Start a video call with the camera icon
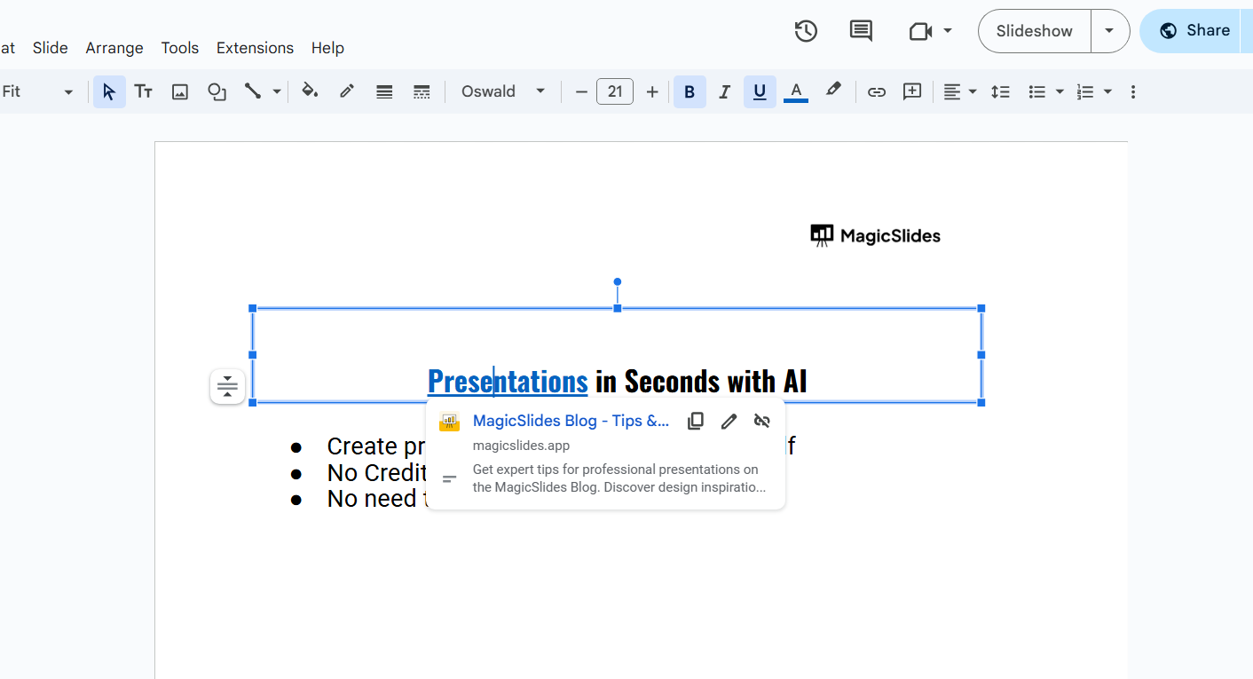The height and width of the screenshot is (679, 1253). click(920, 31)
